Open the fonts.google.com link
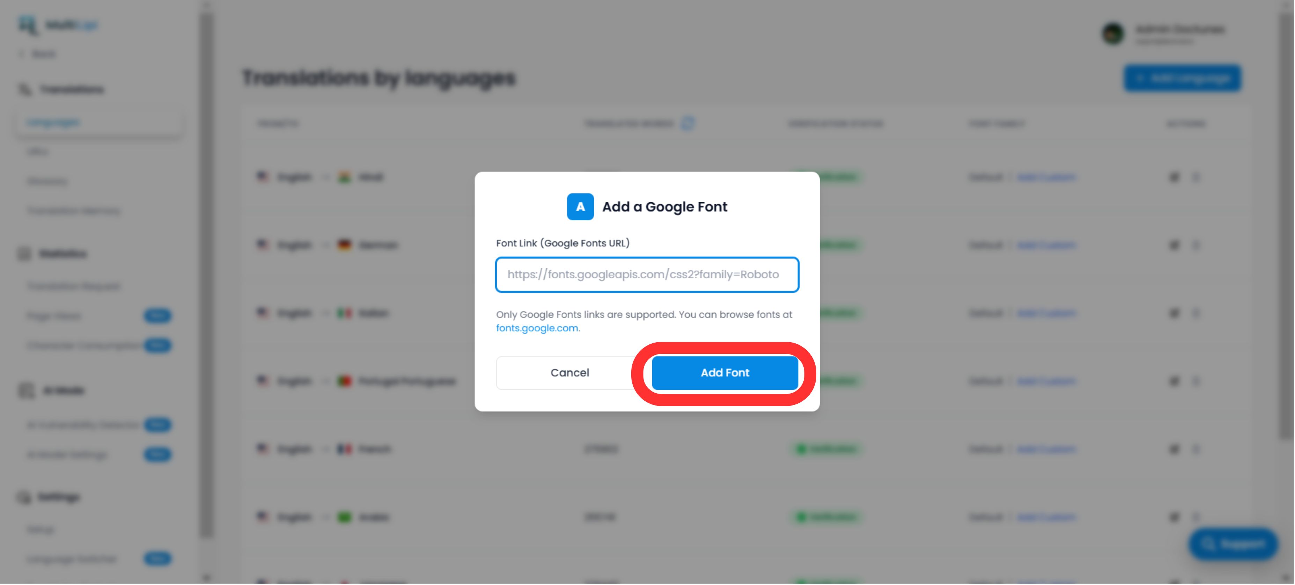The width and height of the screenshot is (1295, 585). pyautogui.click(x=537, y=328)
